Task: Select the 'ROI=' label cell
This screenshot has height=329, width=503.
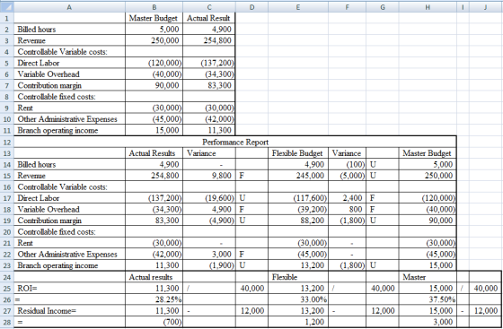Action: click(69, 289)
